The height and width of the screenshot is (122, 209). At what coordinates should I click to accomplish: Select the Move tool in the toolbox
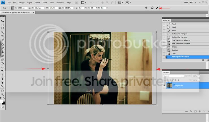3,21
